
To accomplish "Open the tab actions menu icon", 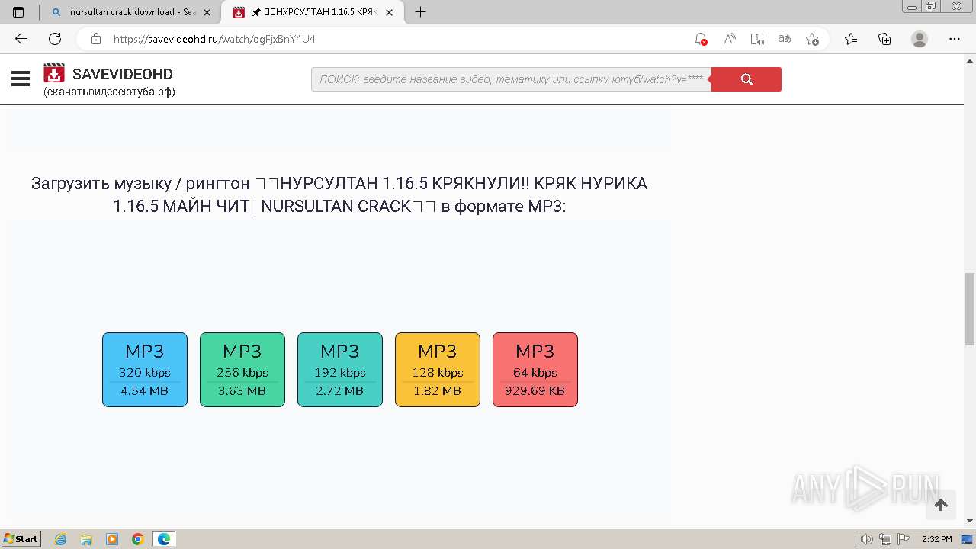I will 18,12.
